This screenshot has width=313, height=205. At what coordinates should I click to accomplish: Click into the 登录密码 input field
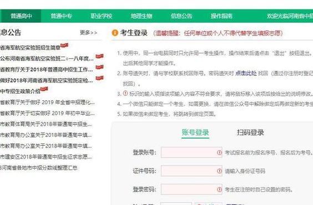(x=191, y=189)
